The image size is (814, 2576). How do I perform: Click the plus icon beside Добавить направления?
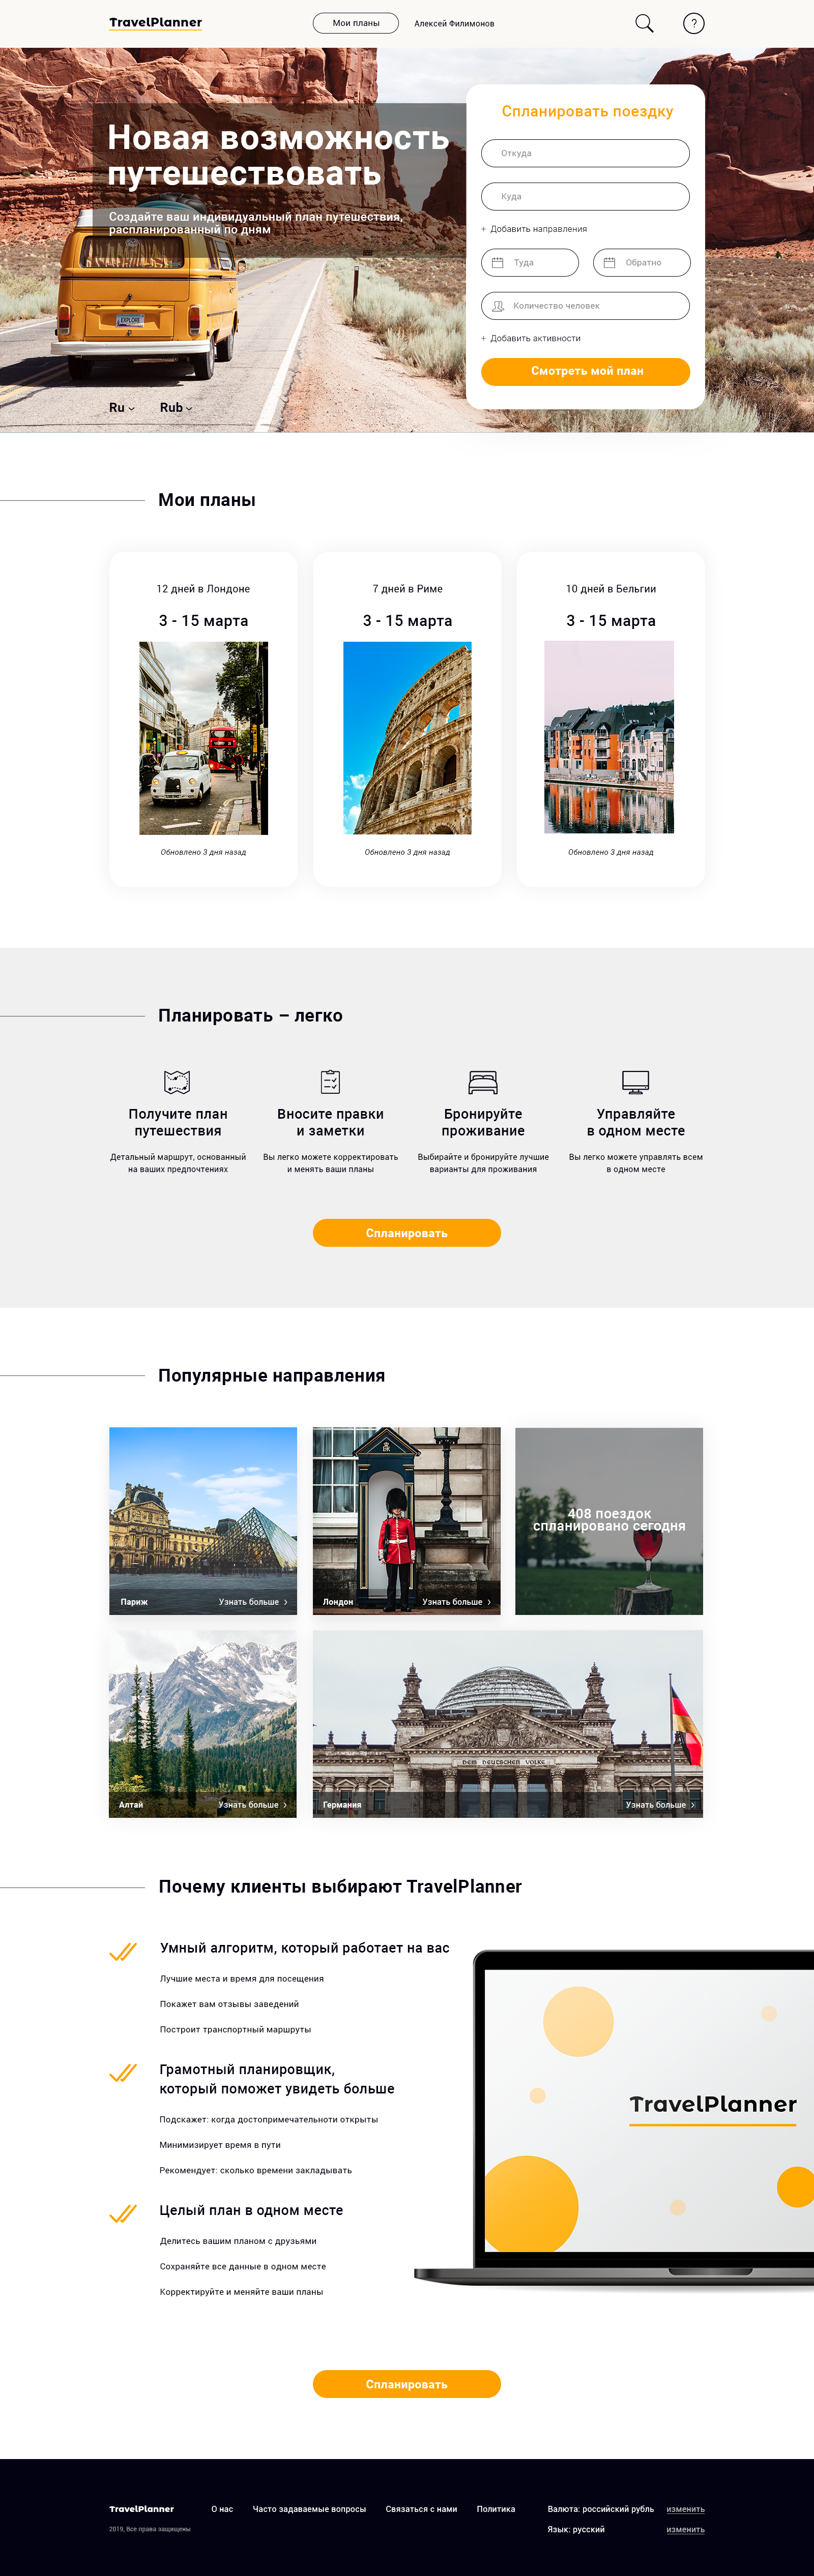coord(484,229)
